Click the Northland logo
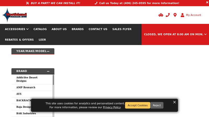 15,15
